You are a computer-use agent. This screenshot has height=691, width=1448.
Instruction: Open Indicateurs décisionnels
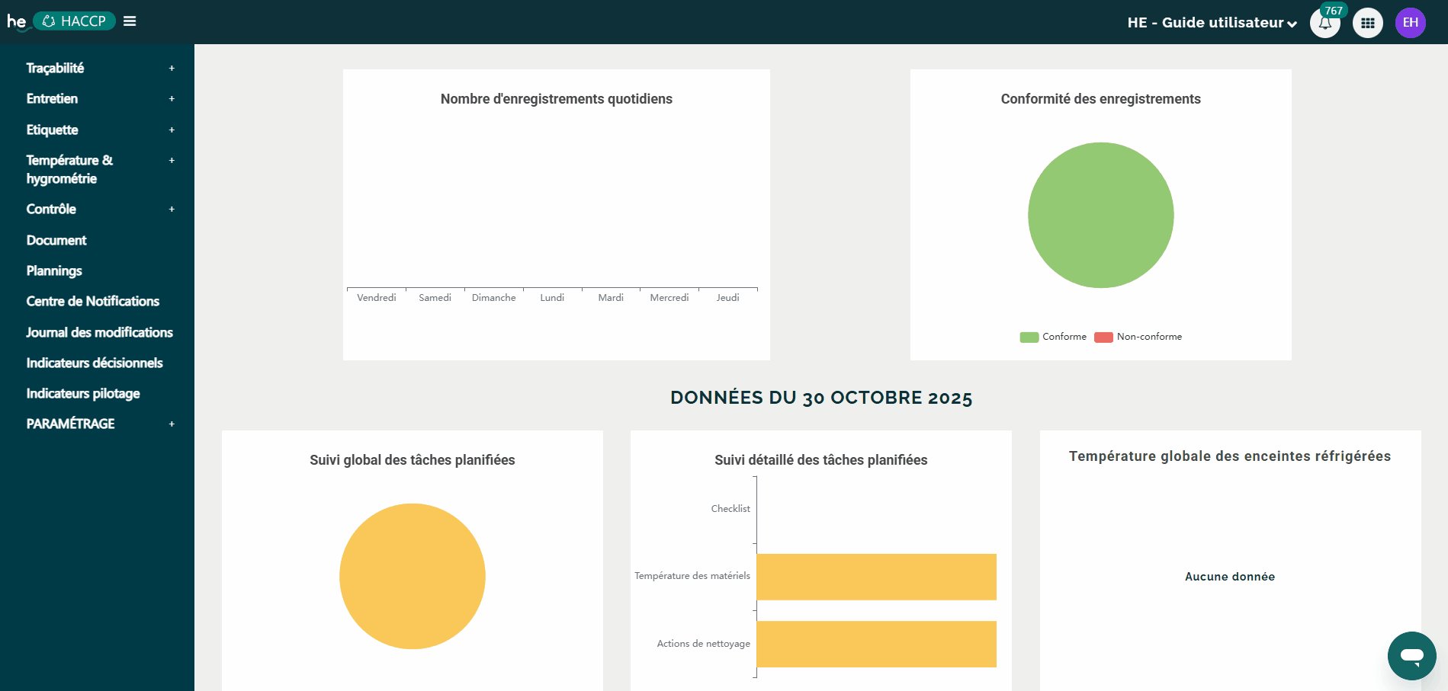[x=94, y=363]
